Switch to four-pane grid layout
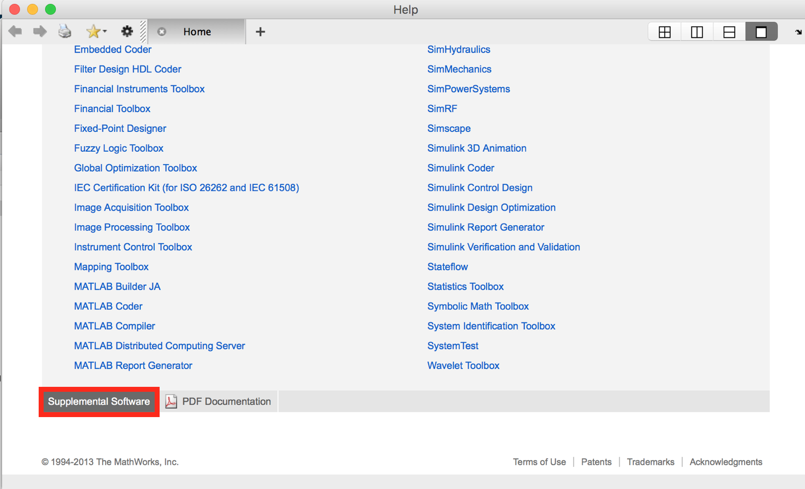 point(665,32)
